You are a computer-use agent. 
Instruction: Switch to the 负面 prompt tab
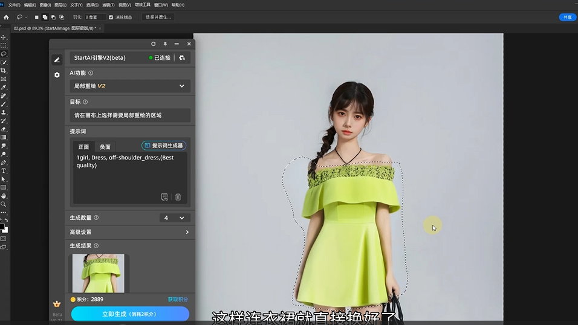coord(105,147)
